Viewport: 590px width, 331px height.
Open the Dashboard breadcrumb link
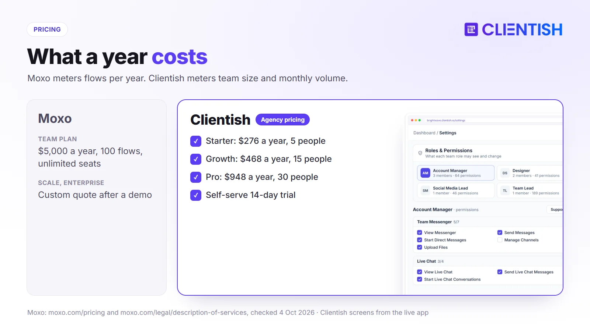click(424, 133)
